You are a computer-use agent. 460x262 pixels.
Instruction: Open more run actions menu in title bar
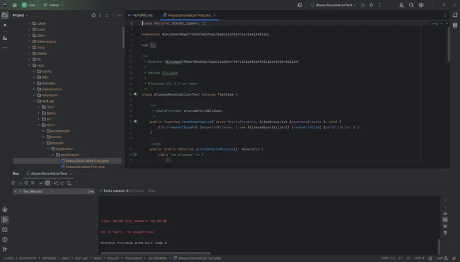379,5
